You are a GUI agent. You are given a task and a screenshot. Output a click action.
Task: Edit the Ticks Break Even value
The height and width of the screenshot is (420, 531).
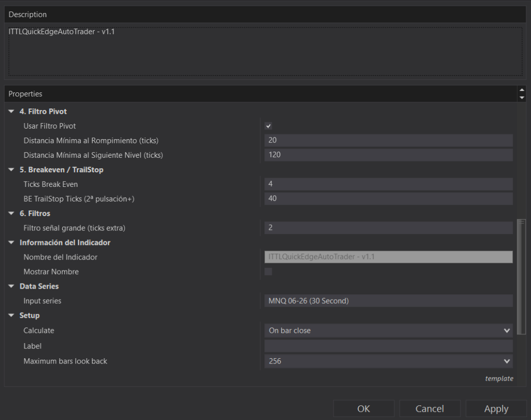tap(388, 184)
